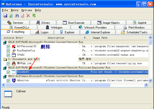Click the NiceSoft entry icon
This screenshot has width=154, height=109.
14,72
